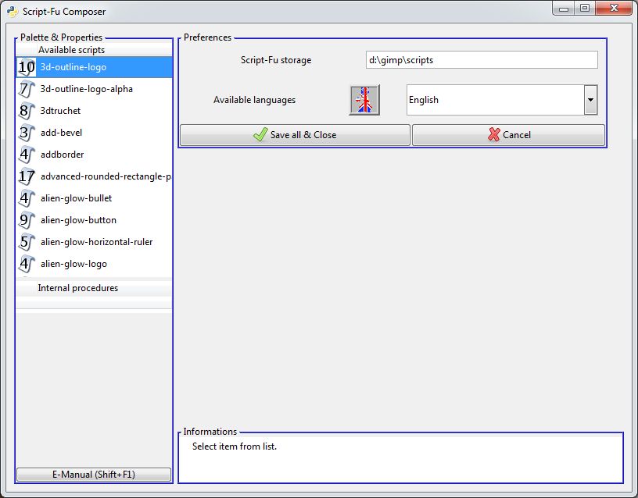Click the alien-glow-bullet script icon
This screenshot has width=638, height=498.
coord(27,198)
